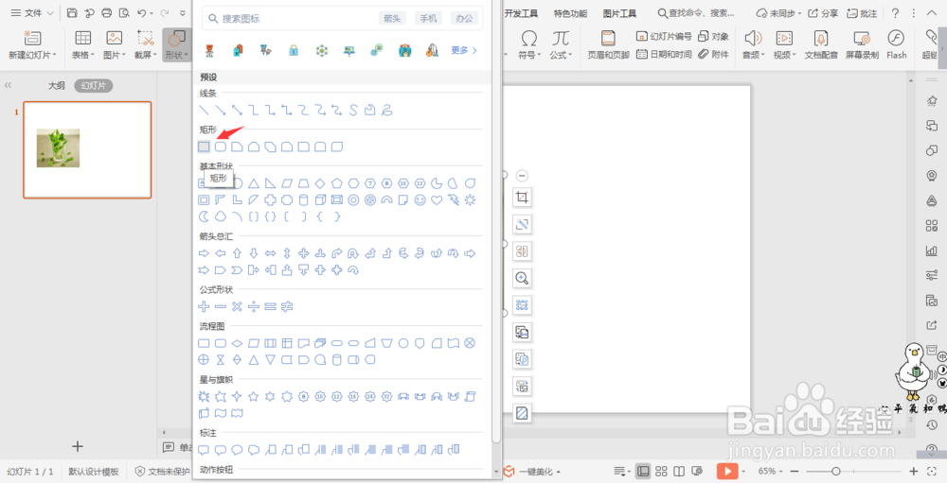Click the 手机 search tag
This screenshot has height=483, width=947.
pos(428,19)
